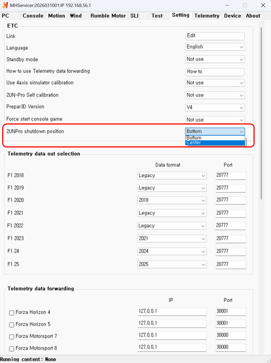Select Center in shutdown position list
The width and height of the screenshot is (271, 363).
215,143
